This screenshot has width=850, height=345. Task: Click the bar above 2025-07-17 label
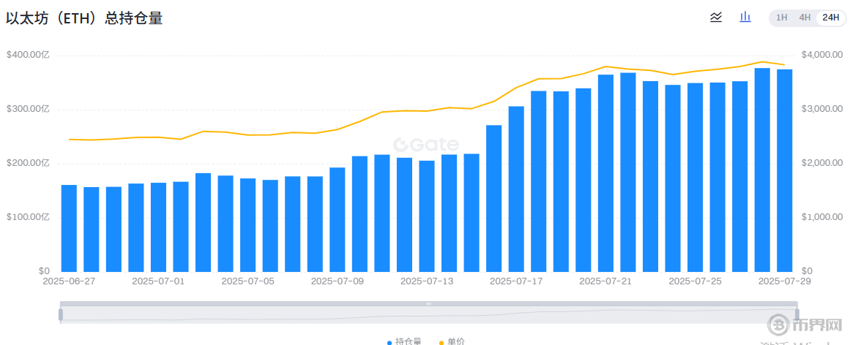516,189
